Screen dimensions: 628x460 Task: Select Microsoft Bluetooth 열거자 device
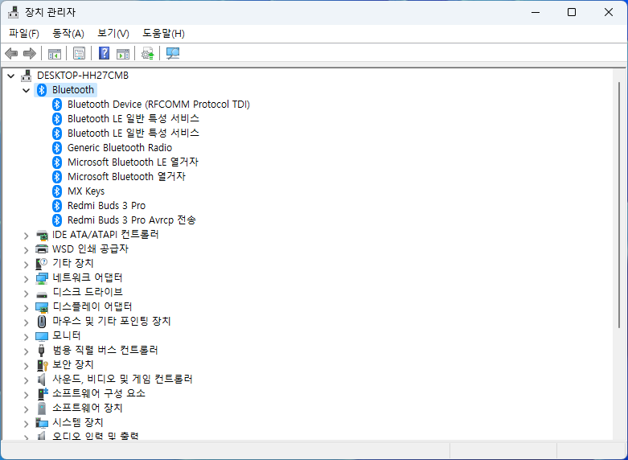[x=126, y=177]
